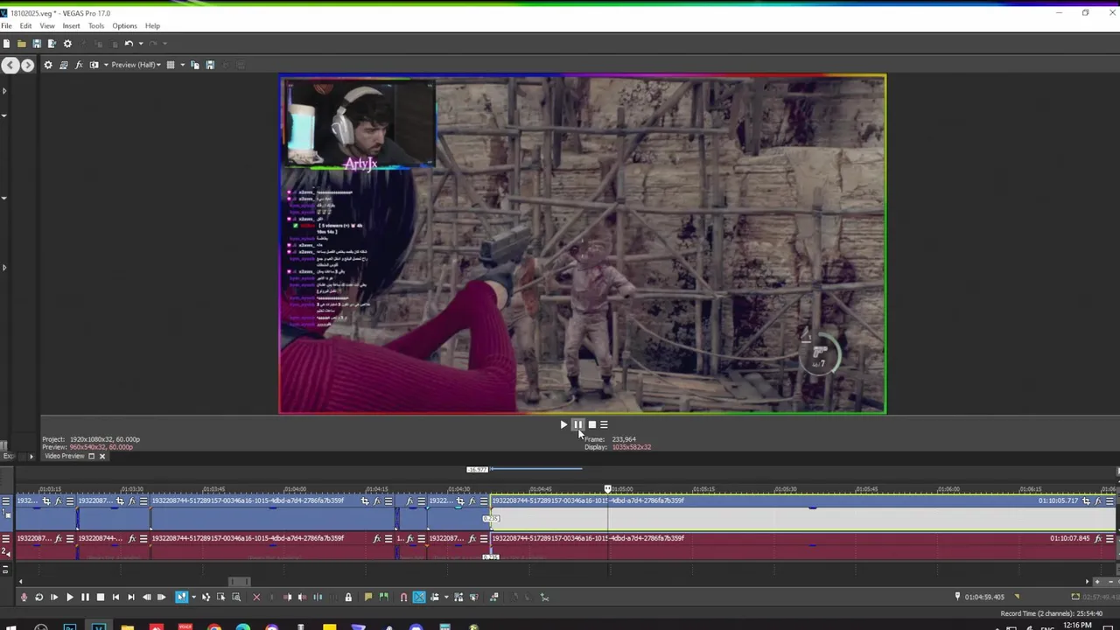Toggle Enable Snapping magnet

tap(403, 597)
